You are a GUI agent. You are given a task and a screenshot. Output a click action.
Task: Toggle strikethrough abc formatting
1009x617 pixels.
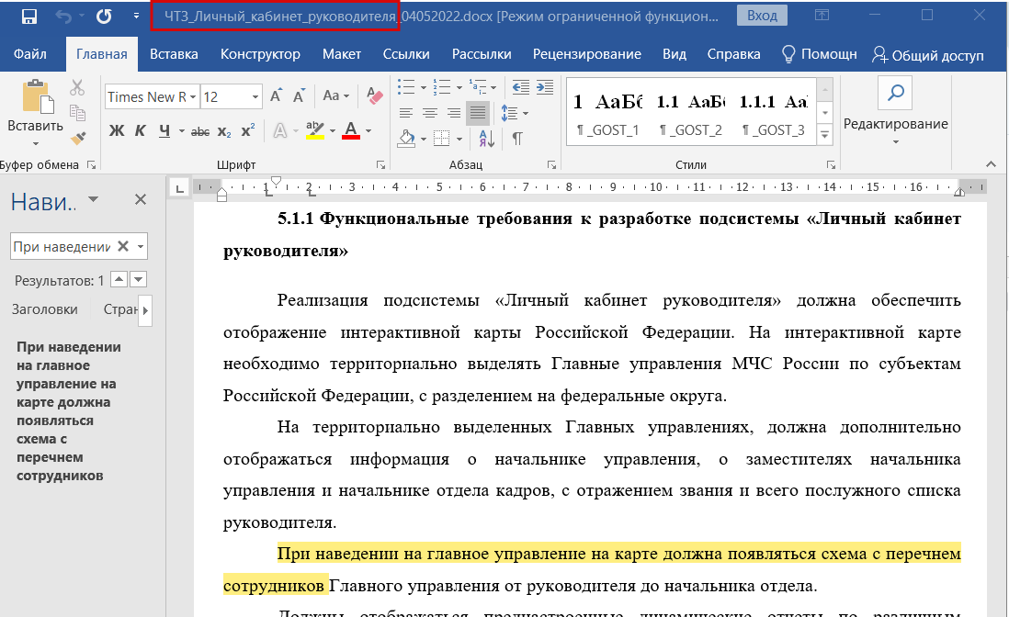pos(200,131)
